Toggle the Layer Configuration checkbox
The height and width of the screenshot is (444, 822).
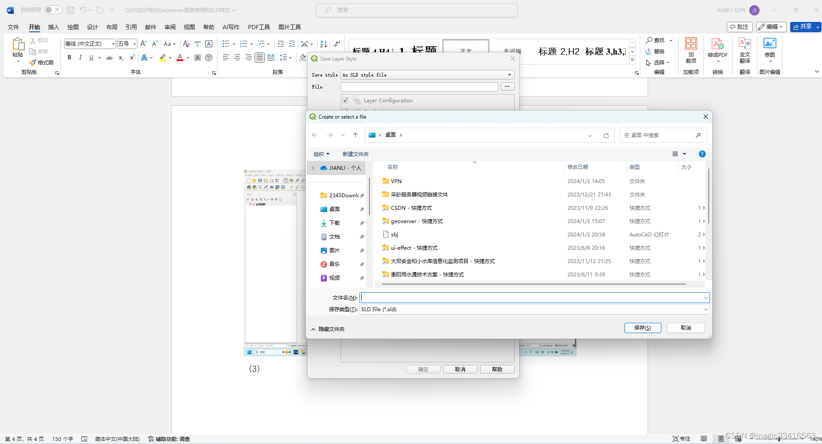pyautogui.click(x=345, y=100)
